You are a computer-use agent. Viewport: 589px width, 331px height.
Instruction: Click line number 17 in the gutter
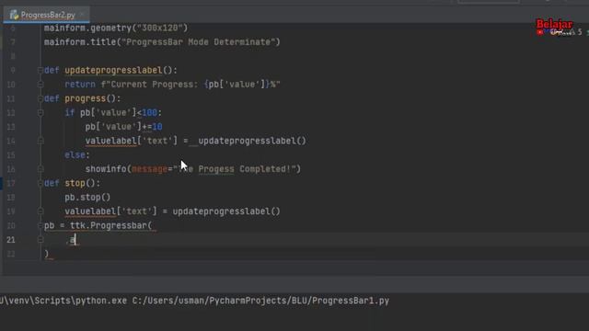point(11,183)
